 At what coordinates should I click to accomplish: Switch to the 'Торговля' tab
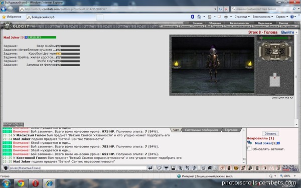tap(231, 130)
